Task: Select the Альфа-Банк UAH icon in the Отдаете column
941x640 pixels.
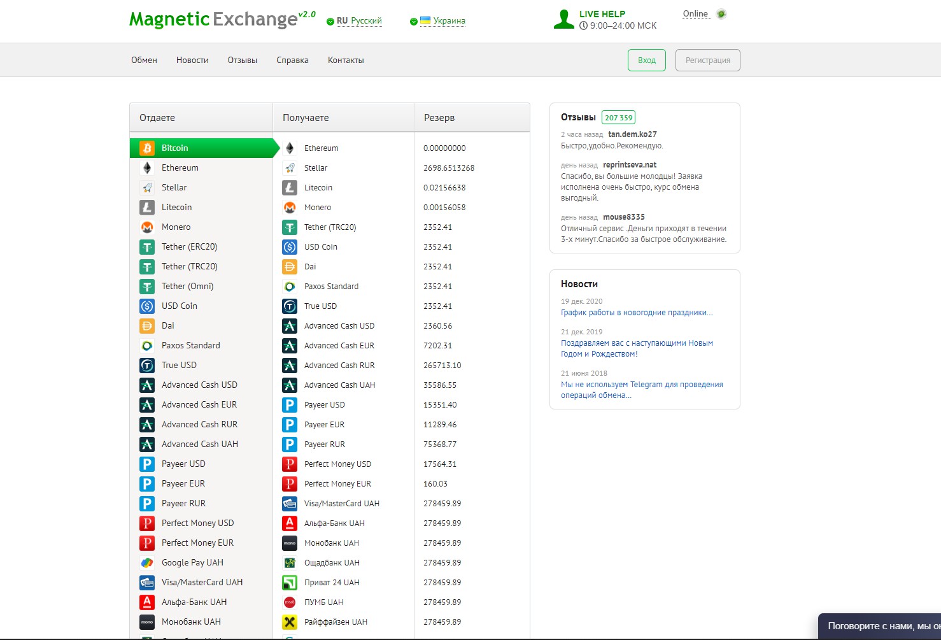Action: (x=147, y=602)
